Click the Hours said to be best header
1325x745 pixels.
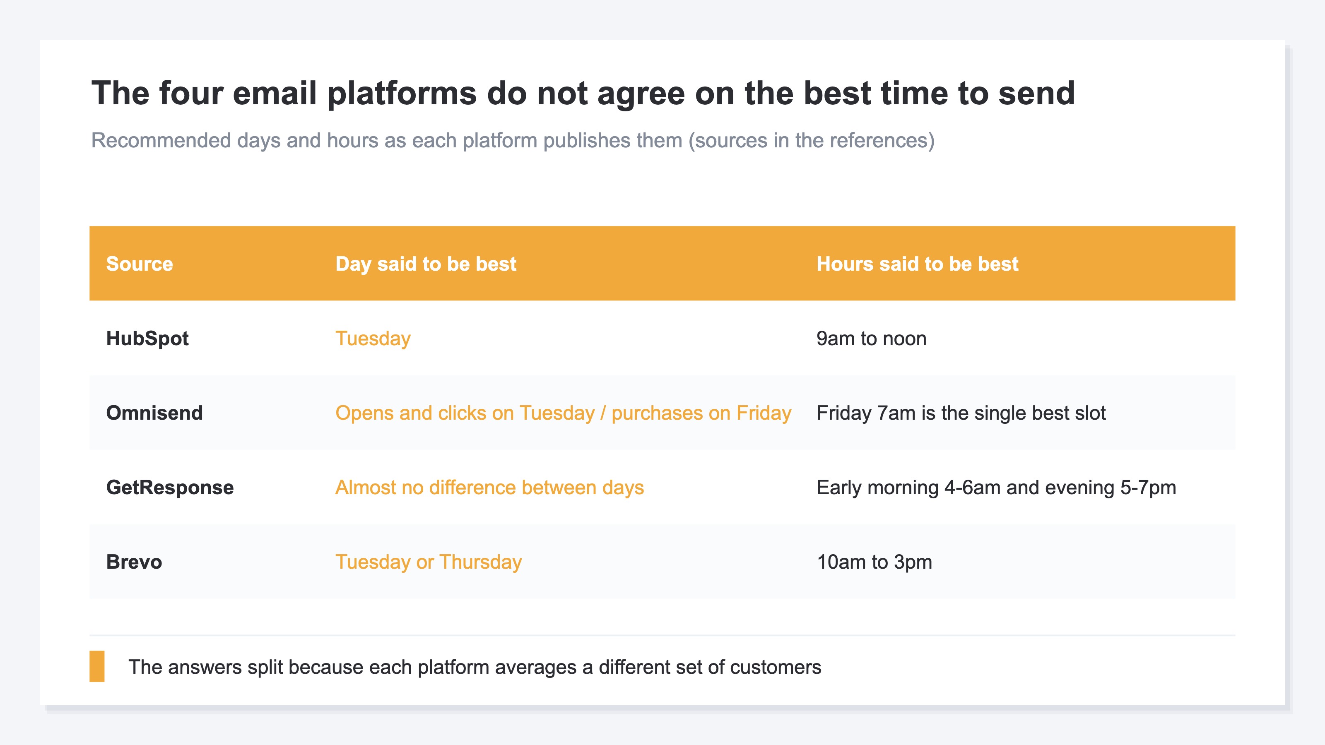[917, 264]
